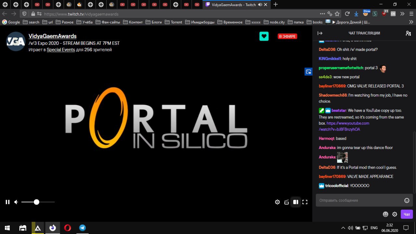The image size is (416, 234).
Task: Toggle fullscreen in the player
Action: (x=305, y=202)
